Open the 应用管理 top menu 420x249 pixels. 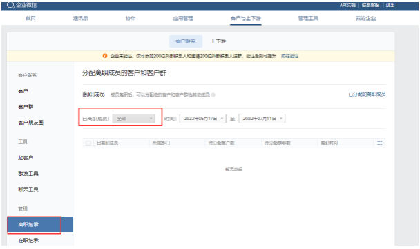183,18
